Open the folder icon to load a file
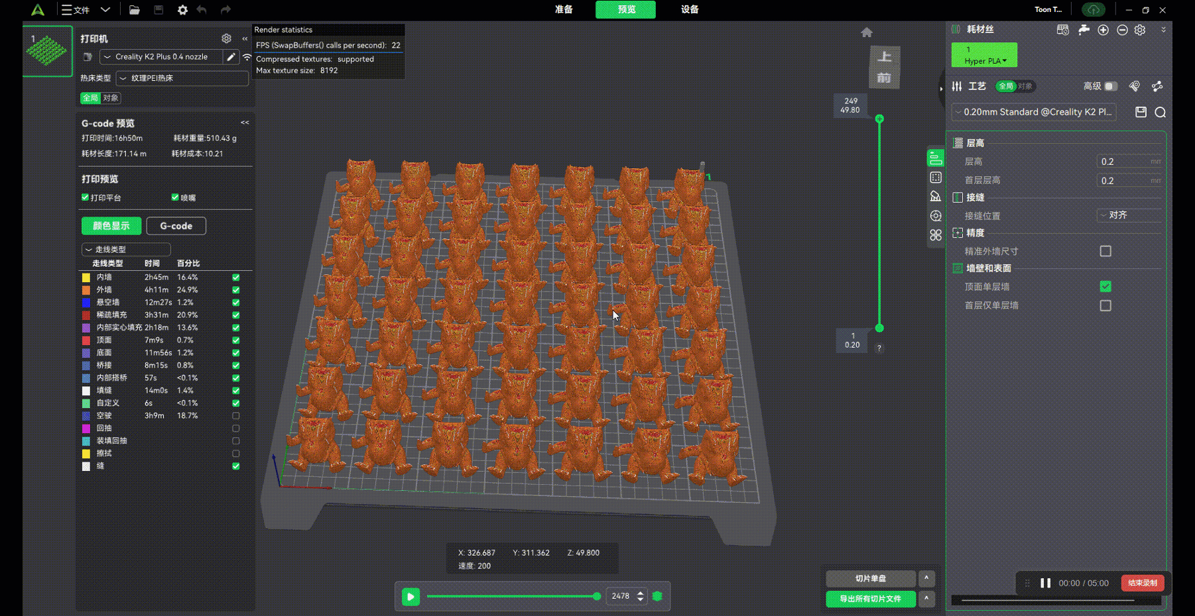Viewport: 1195px width, 616px height. click(135, 10)
